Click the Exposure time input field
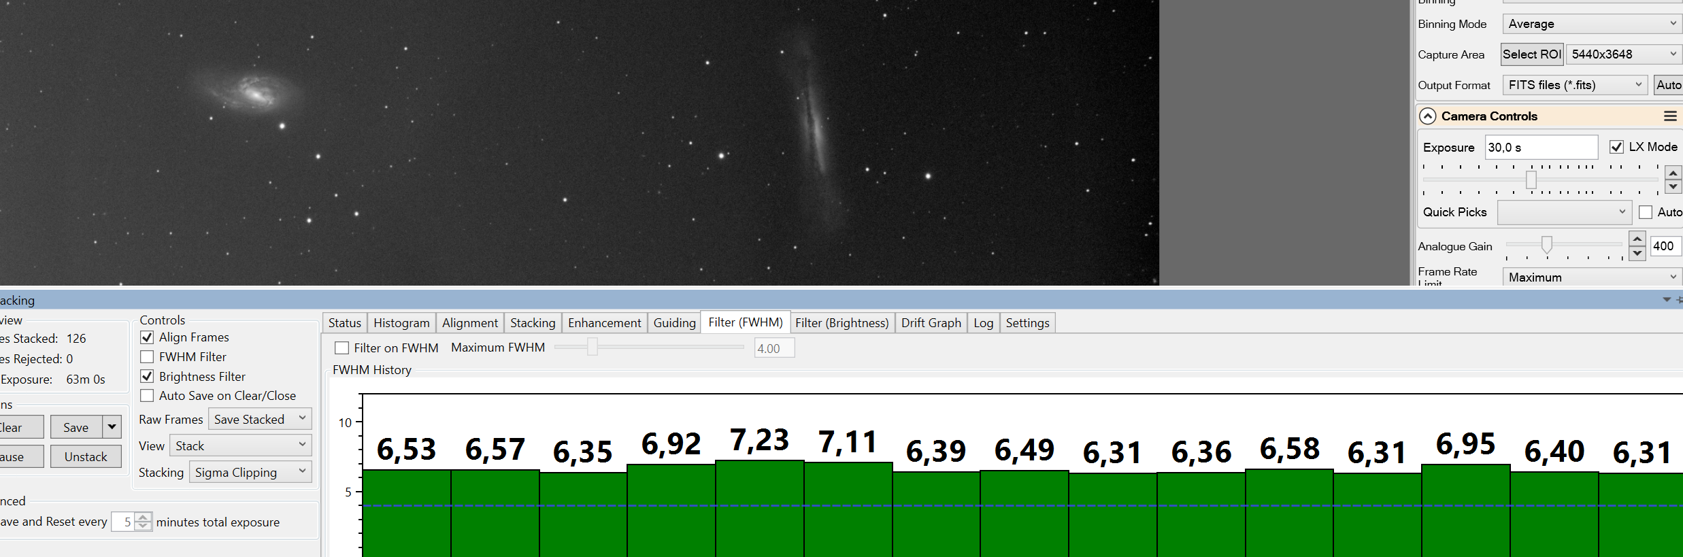1683x557 pixels. coord(1541,148)
